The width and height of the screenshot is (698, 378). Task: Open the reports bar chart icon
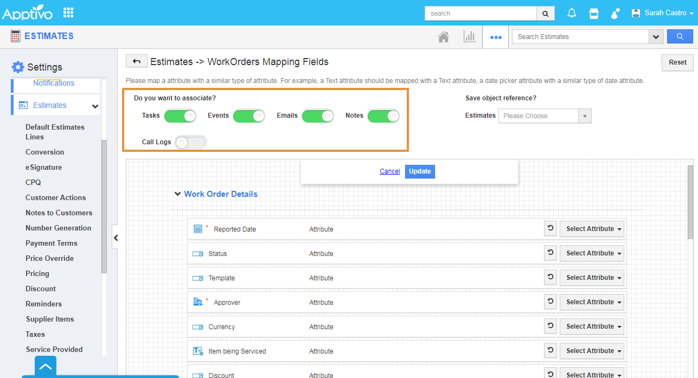point(469,37)
